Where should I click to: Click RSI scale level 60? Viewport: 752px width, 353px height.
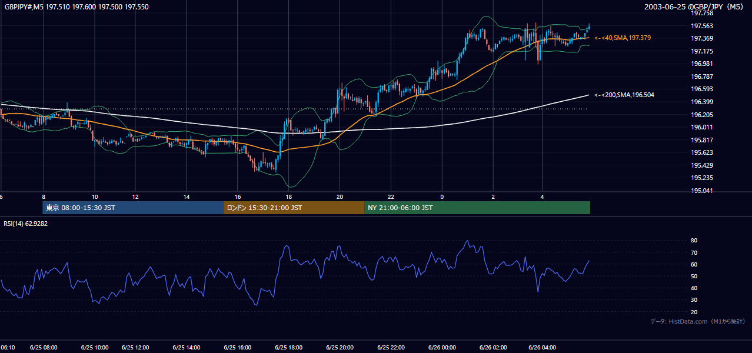(x=694, y=264)
